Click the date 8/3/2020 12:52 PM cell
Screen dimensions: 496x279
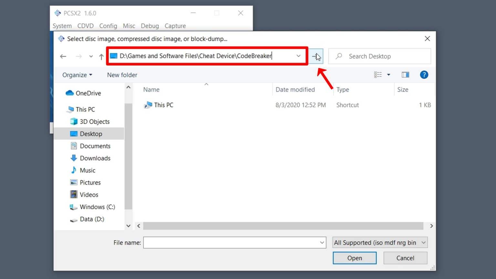point(301,105)
